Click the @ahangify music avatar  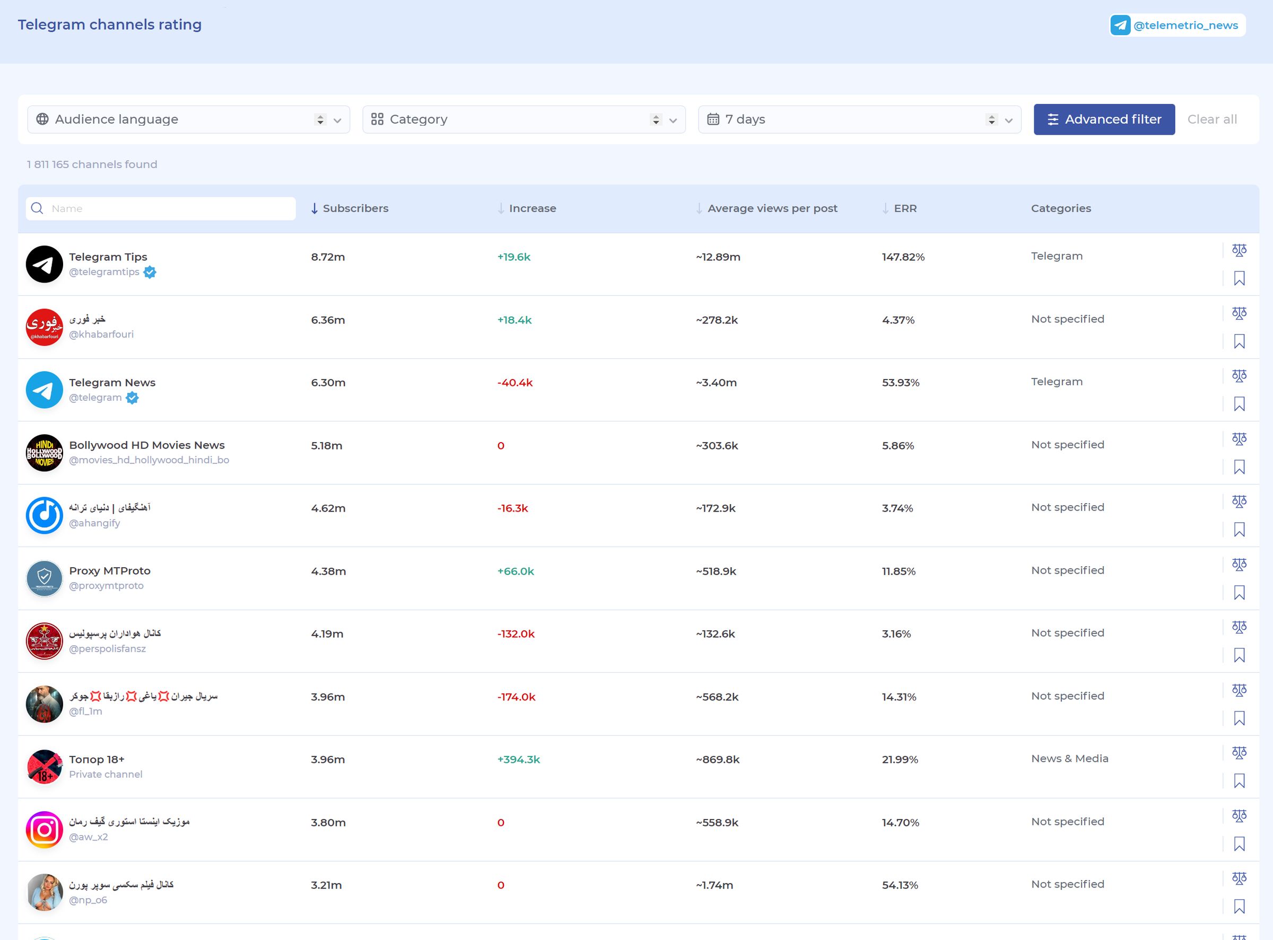(x=45, y=515)
